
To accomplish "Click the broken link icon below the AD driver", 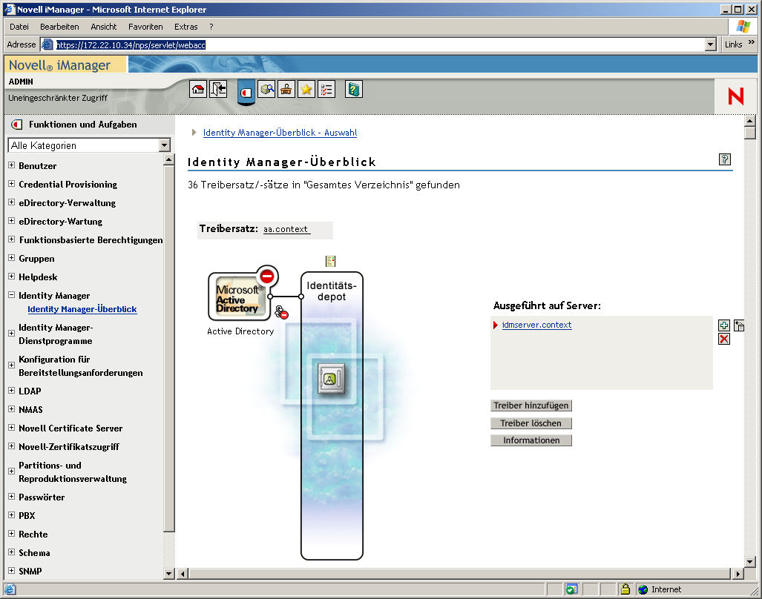I will [280, 311].
